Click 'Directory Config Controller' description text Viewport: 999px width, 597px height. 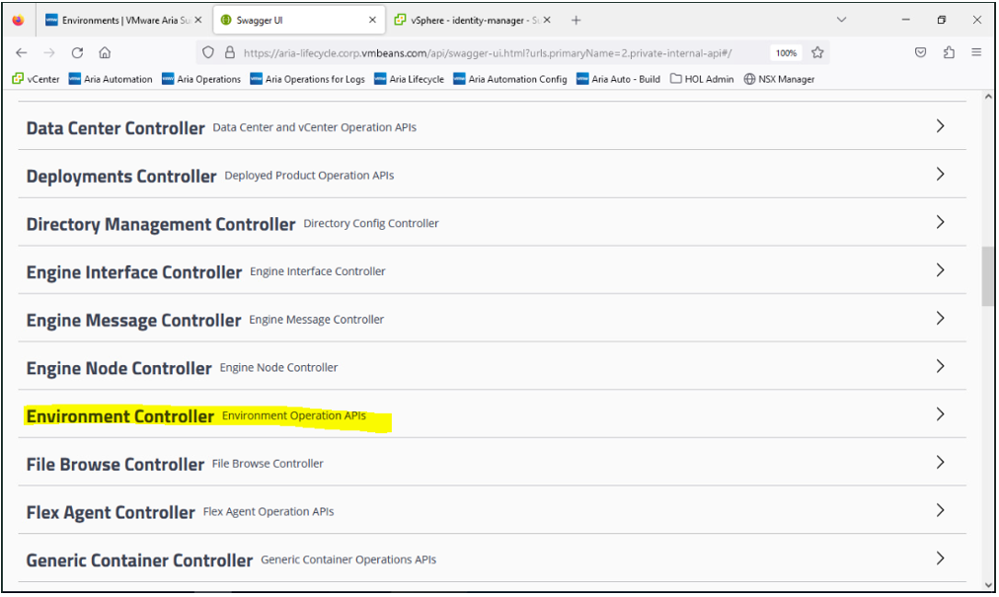[371, 223]
